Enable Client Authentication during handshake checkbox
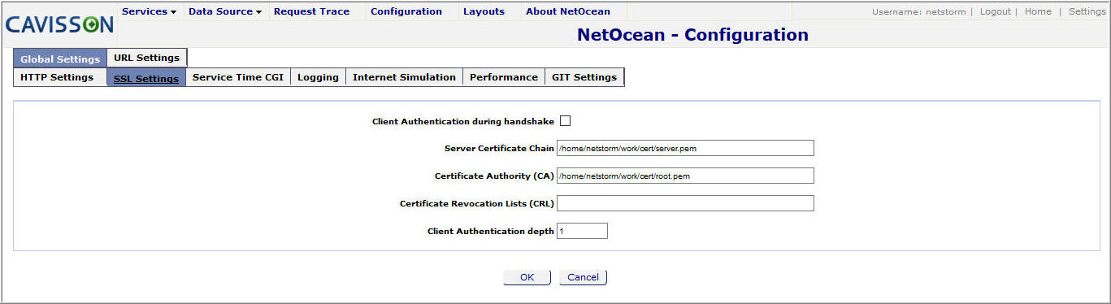The image size is (1111, 304). (x=565, y=121)
